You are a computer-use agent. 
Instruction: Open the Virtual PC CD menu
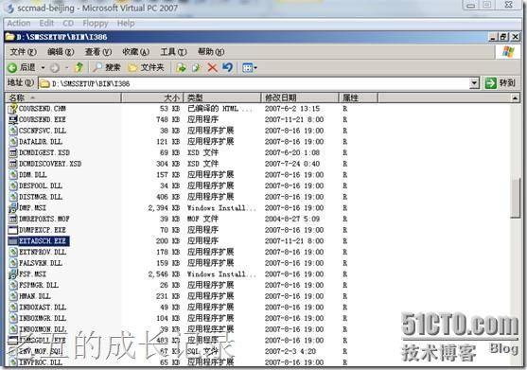pyautogui.click(x=68, y=24)
